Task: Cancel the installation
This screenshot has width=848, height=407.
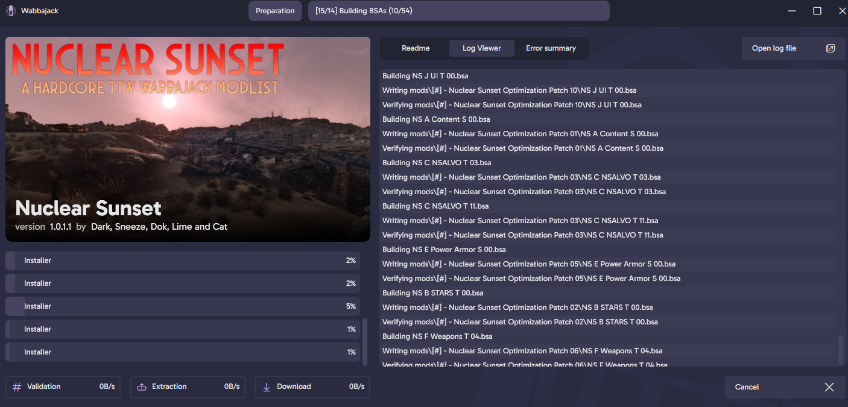Action: tap(785, 387)
